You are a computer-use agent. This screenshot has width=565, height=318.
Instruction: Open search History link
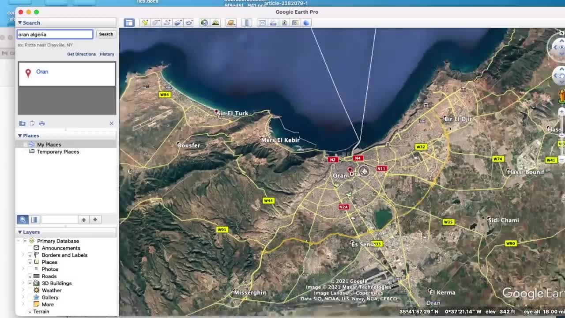[x=107, y=54]
